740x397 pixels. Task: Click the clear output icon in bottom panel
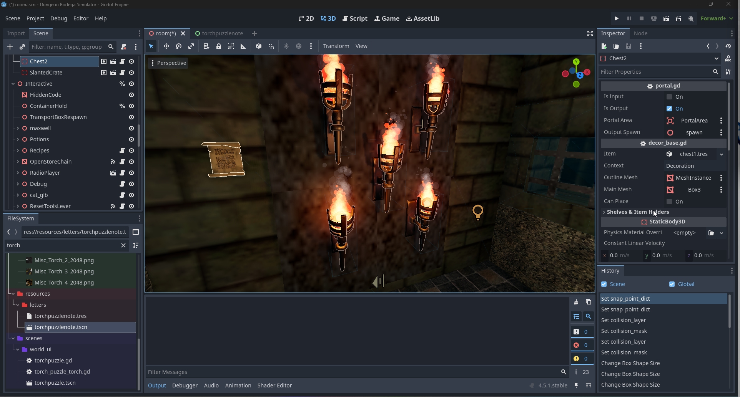pyautogui.click(x=576, y=302)
